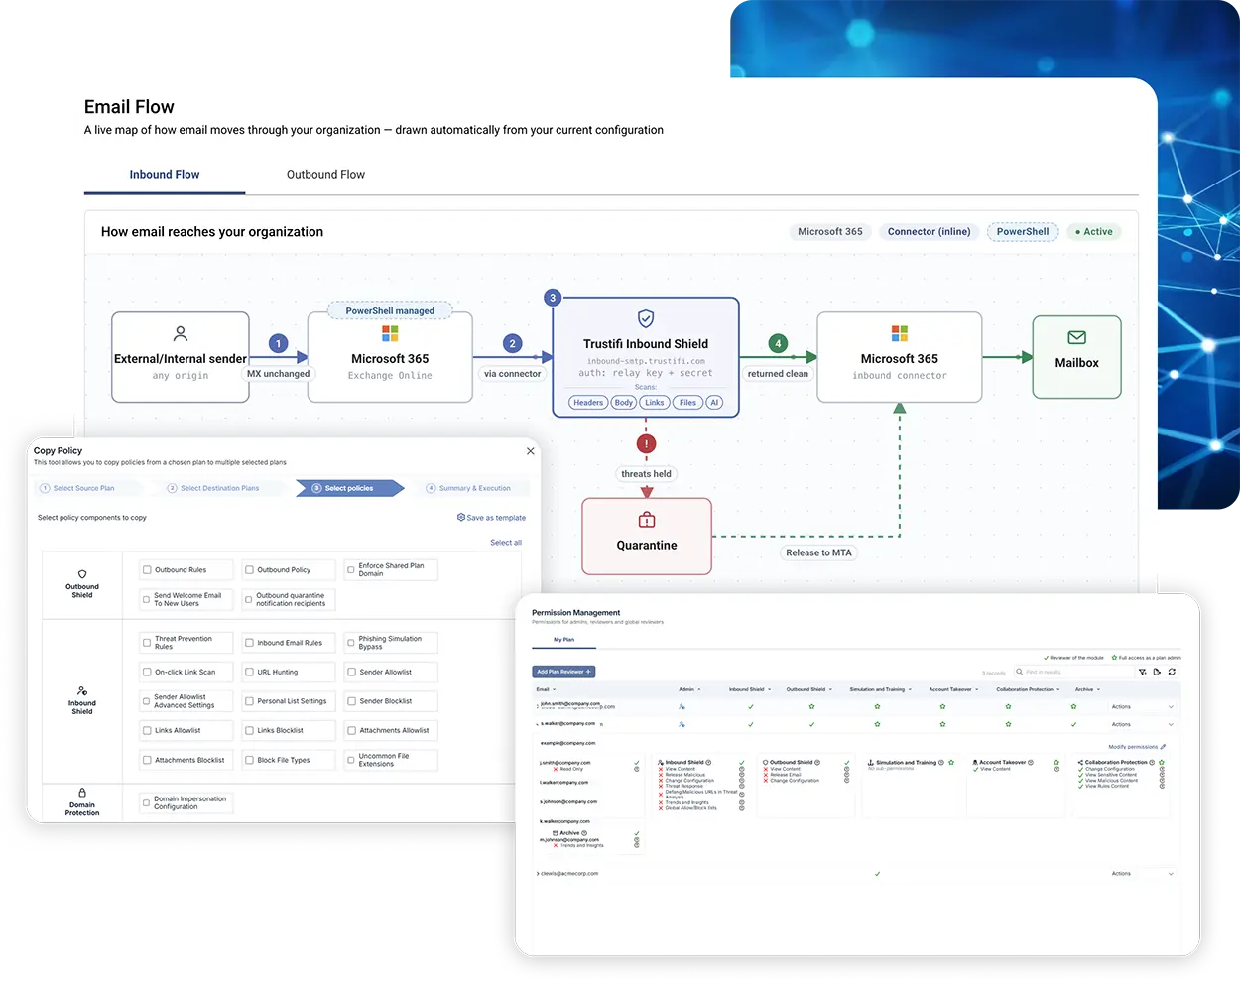Check the Threat Prevention Rules checkbox
Viewport: 1240px width, 982px height.
147,643
